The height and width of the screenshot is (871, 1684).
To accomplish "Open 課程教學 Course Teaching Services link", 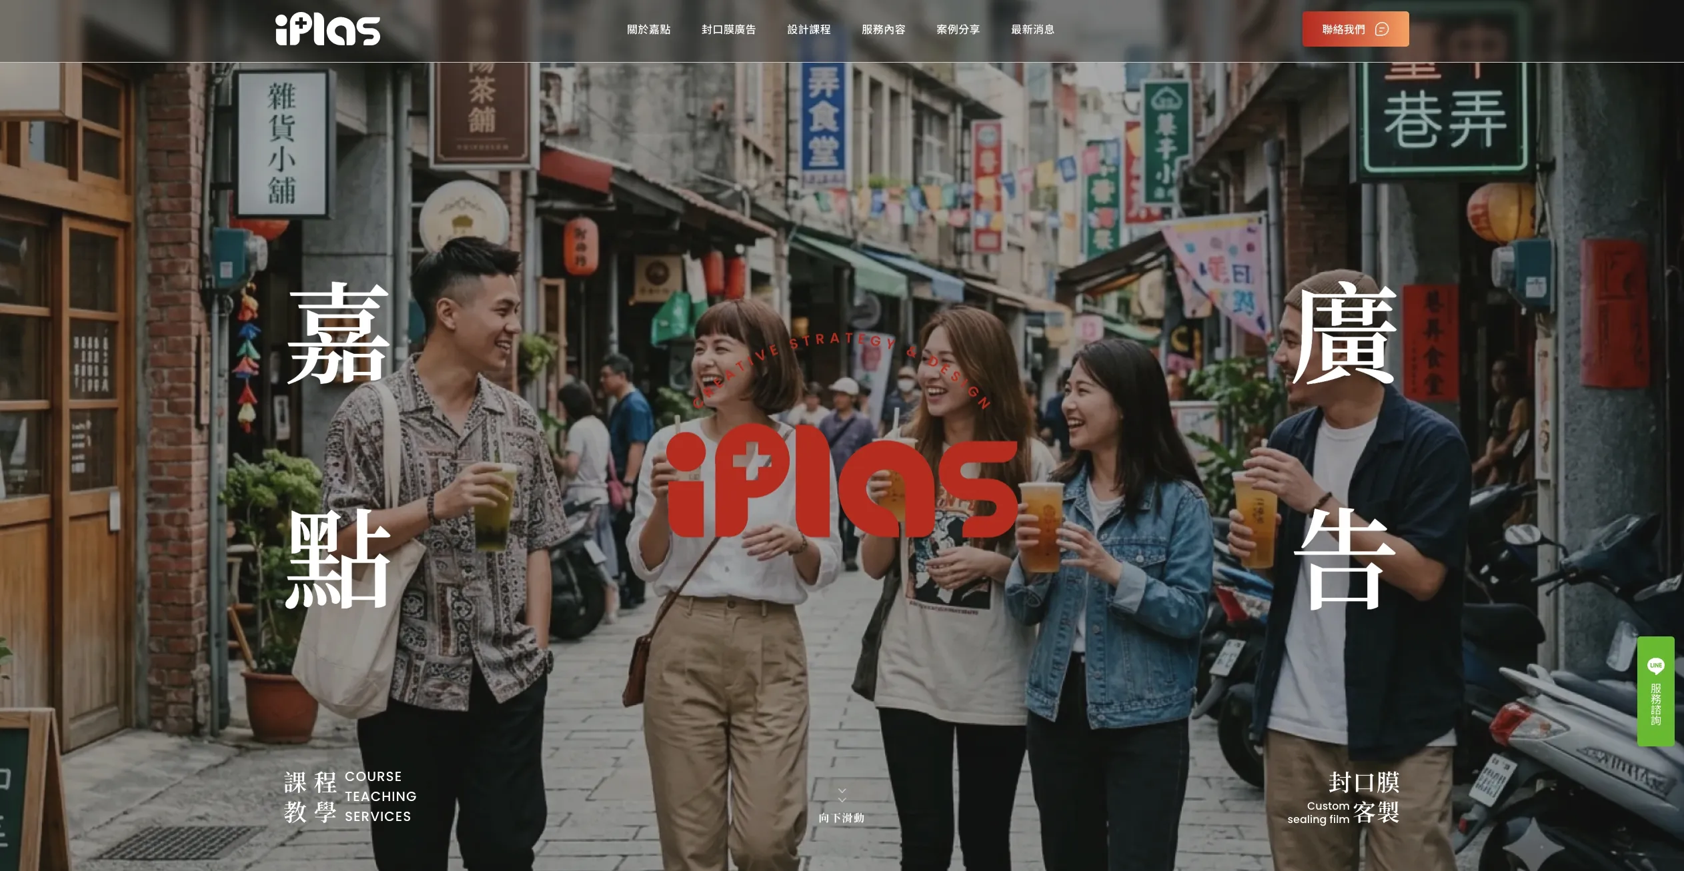I will tap(350, 796).
